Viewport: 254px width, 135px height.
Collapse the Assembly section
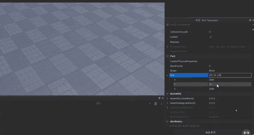point(167,94)
